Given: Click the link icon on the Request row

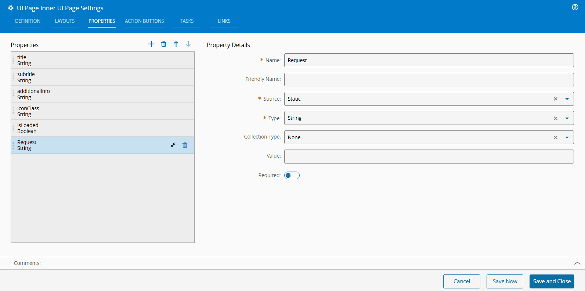Looking at the screenshot, I should coord(173,145).
